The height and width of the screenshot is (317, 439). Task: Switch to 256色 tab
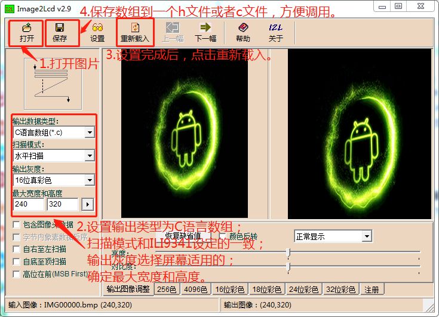[x=167, y=290]
